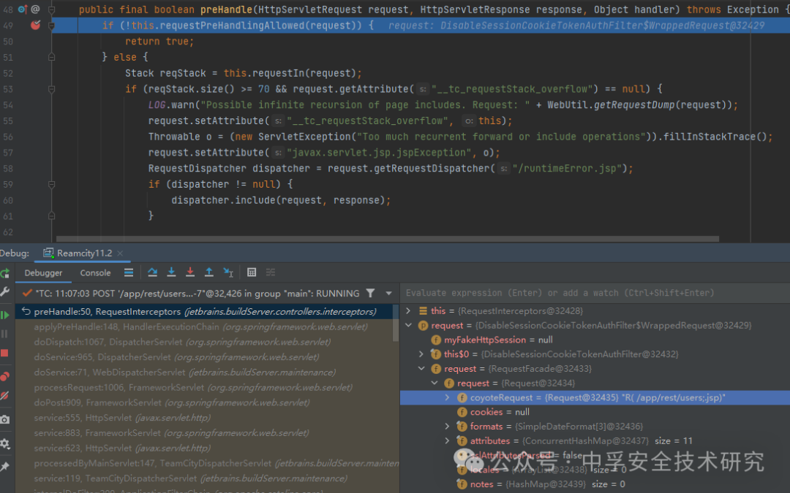Collapse the request RequestFacade node
790x493 pixels.
coord(422,369)
